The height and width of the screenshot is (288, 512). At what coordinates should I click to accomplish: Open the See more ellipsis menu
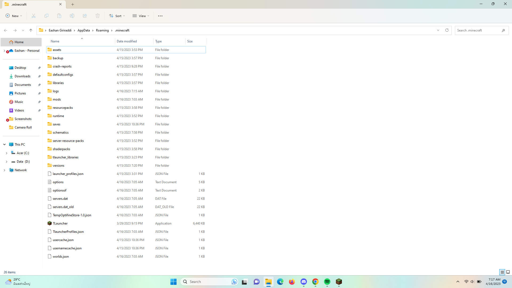coord(160,16)
